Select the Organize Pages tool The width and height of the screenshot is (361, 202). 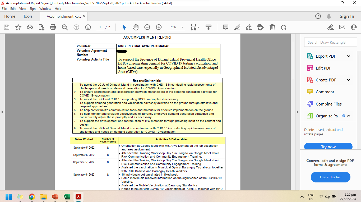tap(328, 116)
